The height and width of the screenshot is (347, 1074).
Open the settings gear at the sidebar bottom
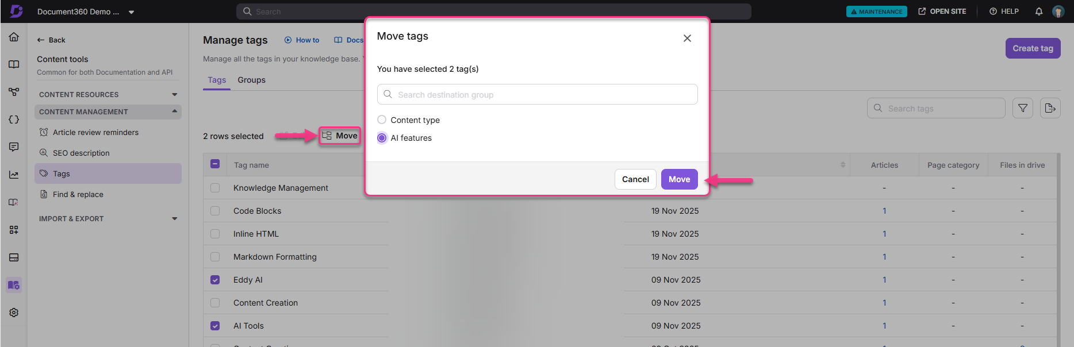14,312
